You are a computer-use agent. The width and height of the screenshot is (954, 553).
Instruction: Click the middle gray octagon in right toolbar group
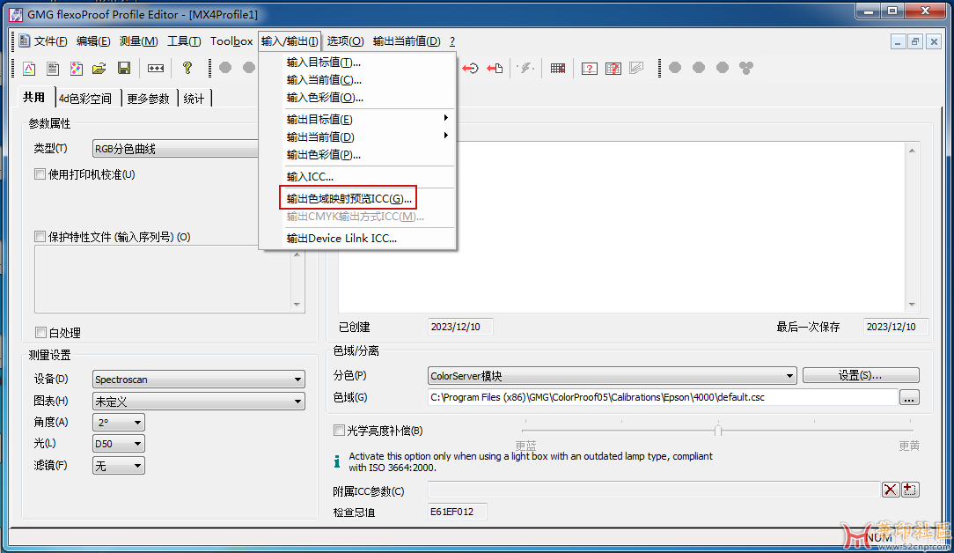(x=699, y=68)
